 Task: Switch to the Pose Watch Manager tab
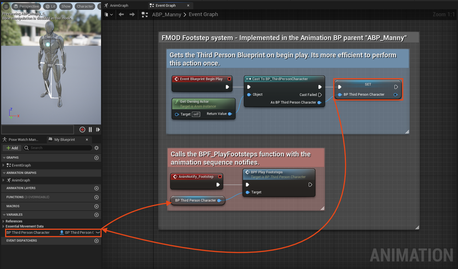pyautogui.click(x=23, y=139)
